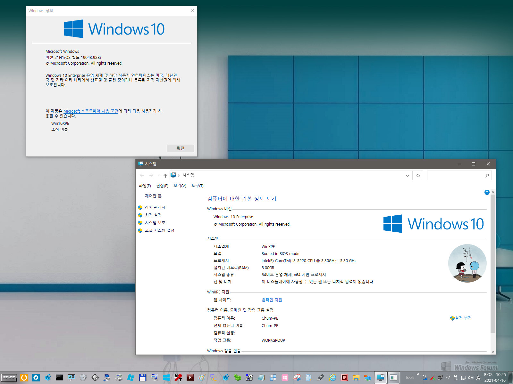Click the green cubes icon in taskbar

click(x=238, y=378)
